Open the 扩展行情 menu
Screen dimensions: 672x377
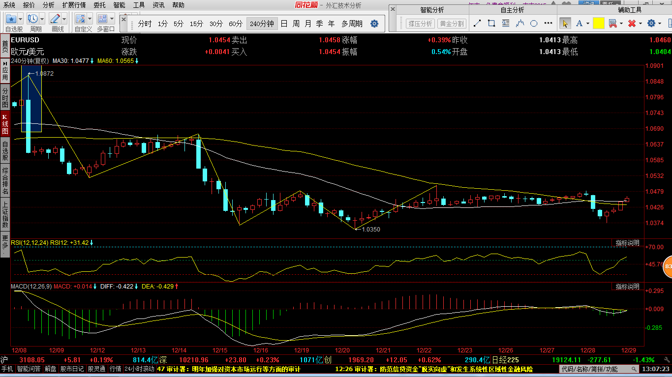74,5
